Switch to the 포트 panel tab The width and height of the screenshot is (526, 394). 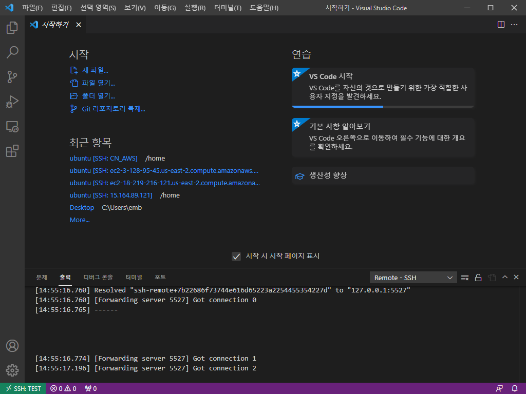160,278
